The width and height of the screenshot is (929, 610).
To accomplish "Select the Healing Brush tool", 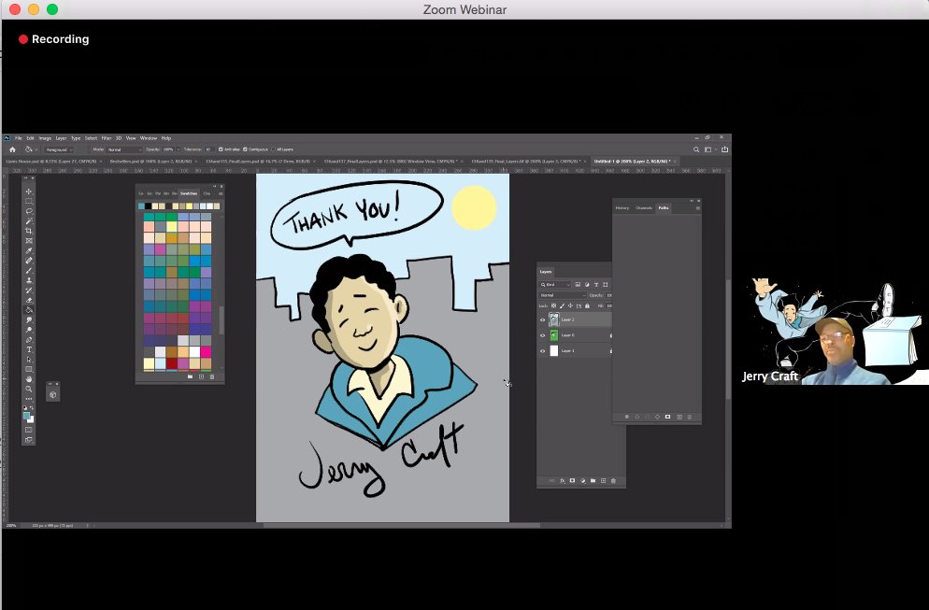I will (28, 261).
